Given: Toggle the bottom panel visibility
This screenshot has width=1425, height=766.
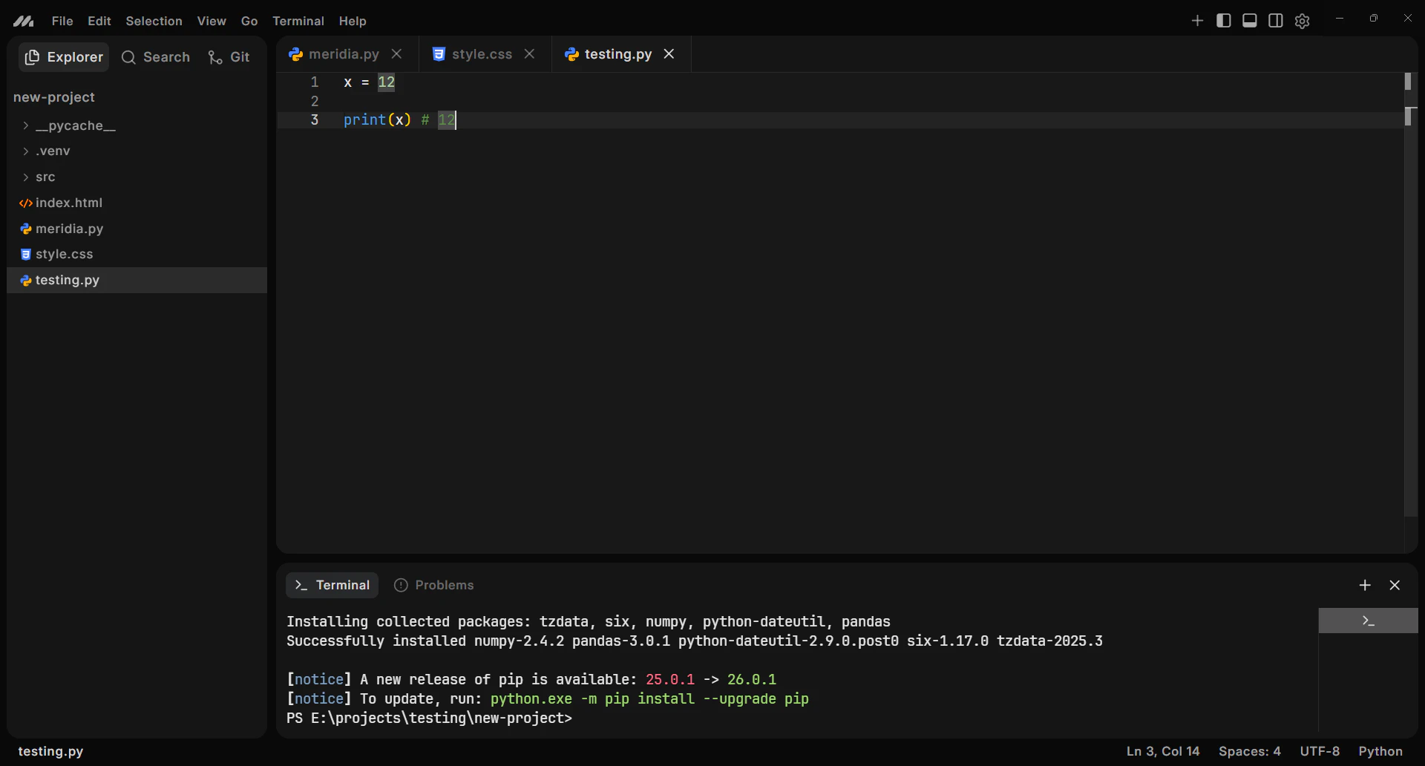Looking at the screenshot, I should (1250, 21).
